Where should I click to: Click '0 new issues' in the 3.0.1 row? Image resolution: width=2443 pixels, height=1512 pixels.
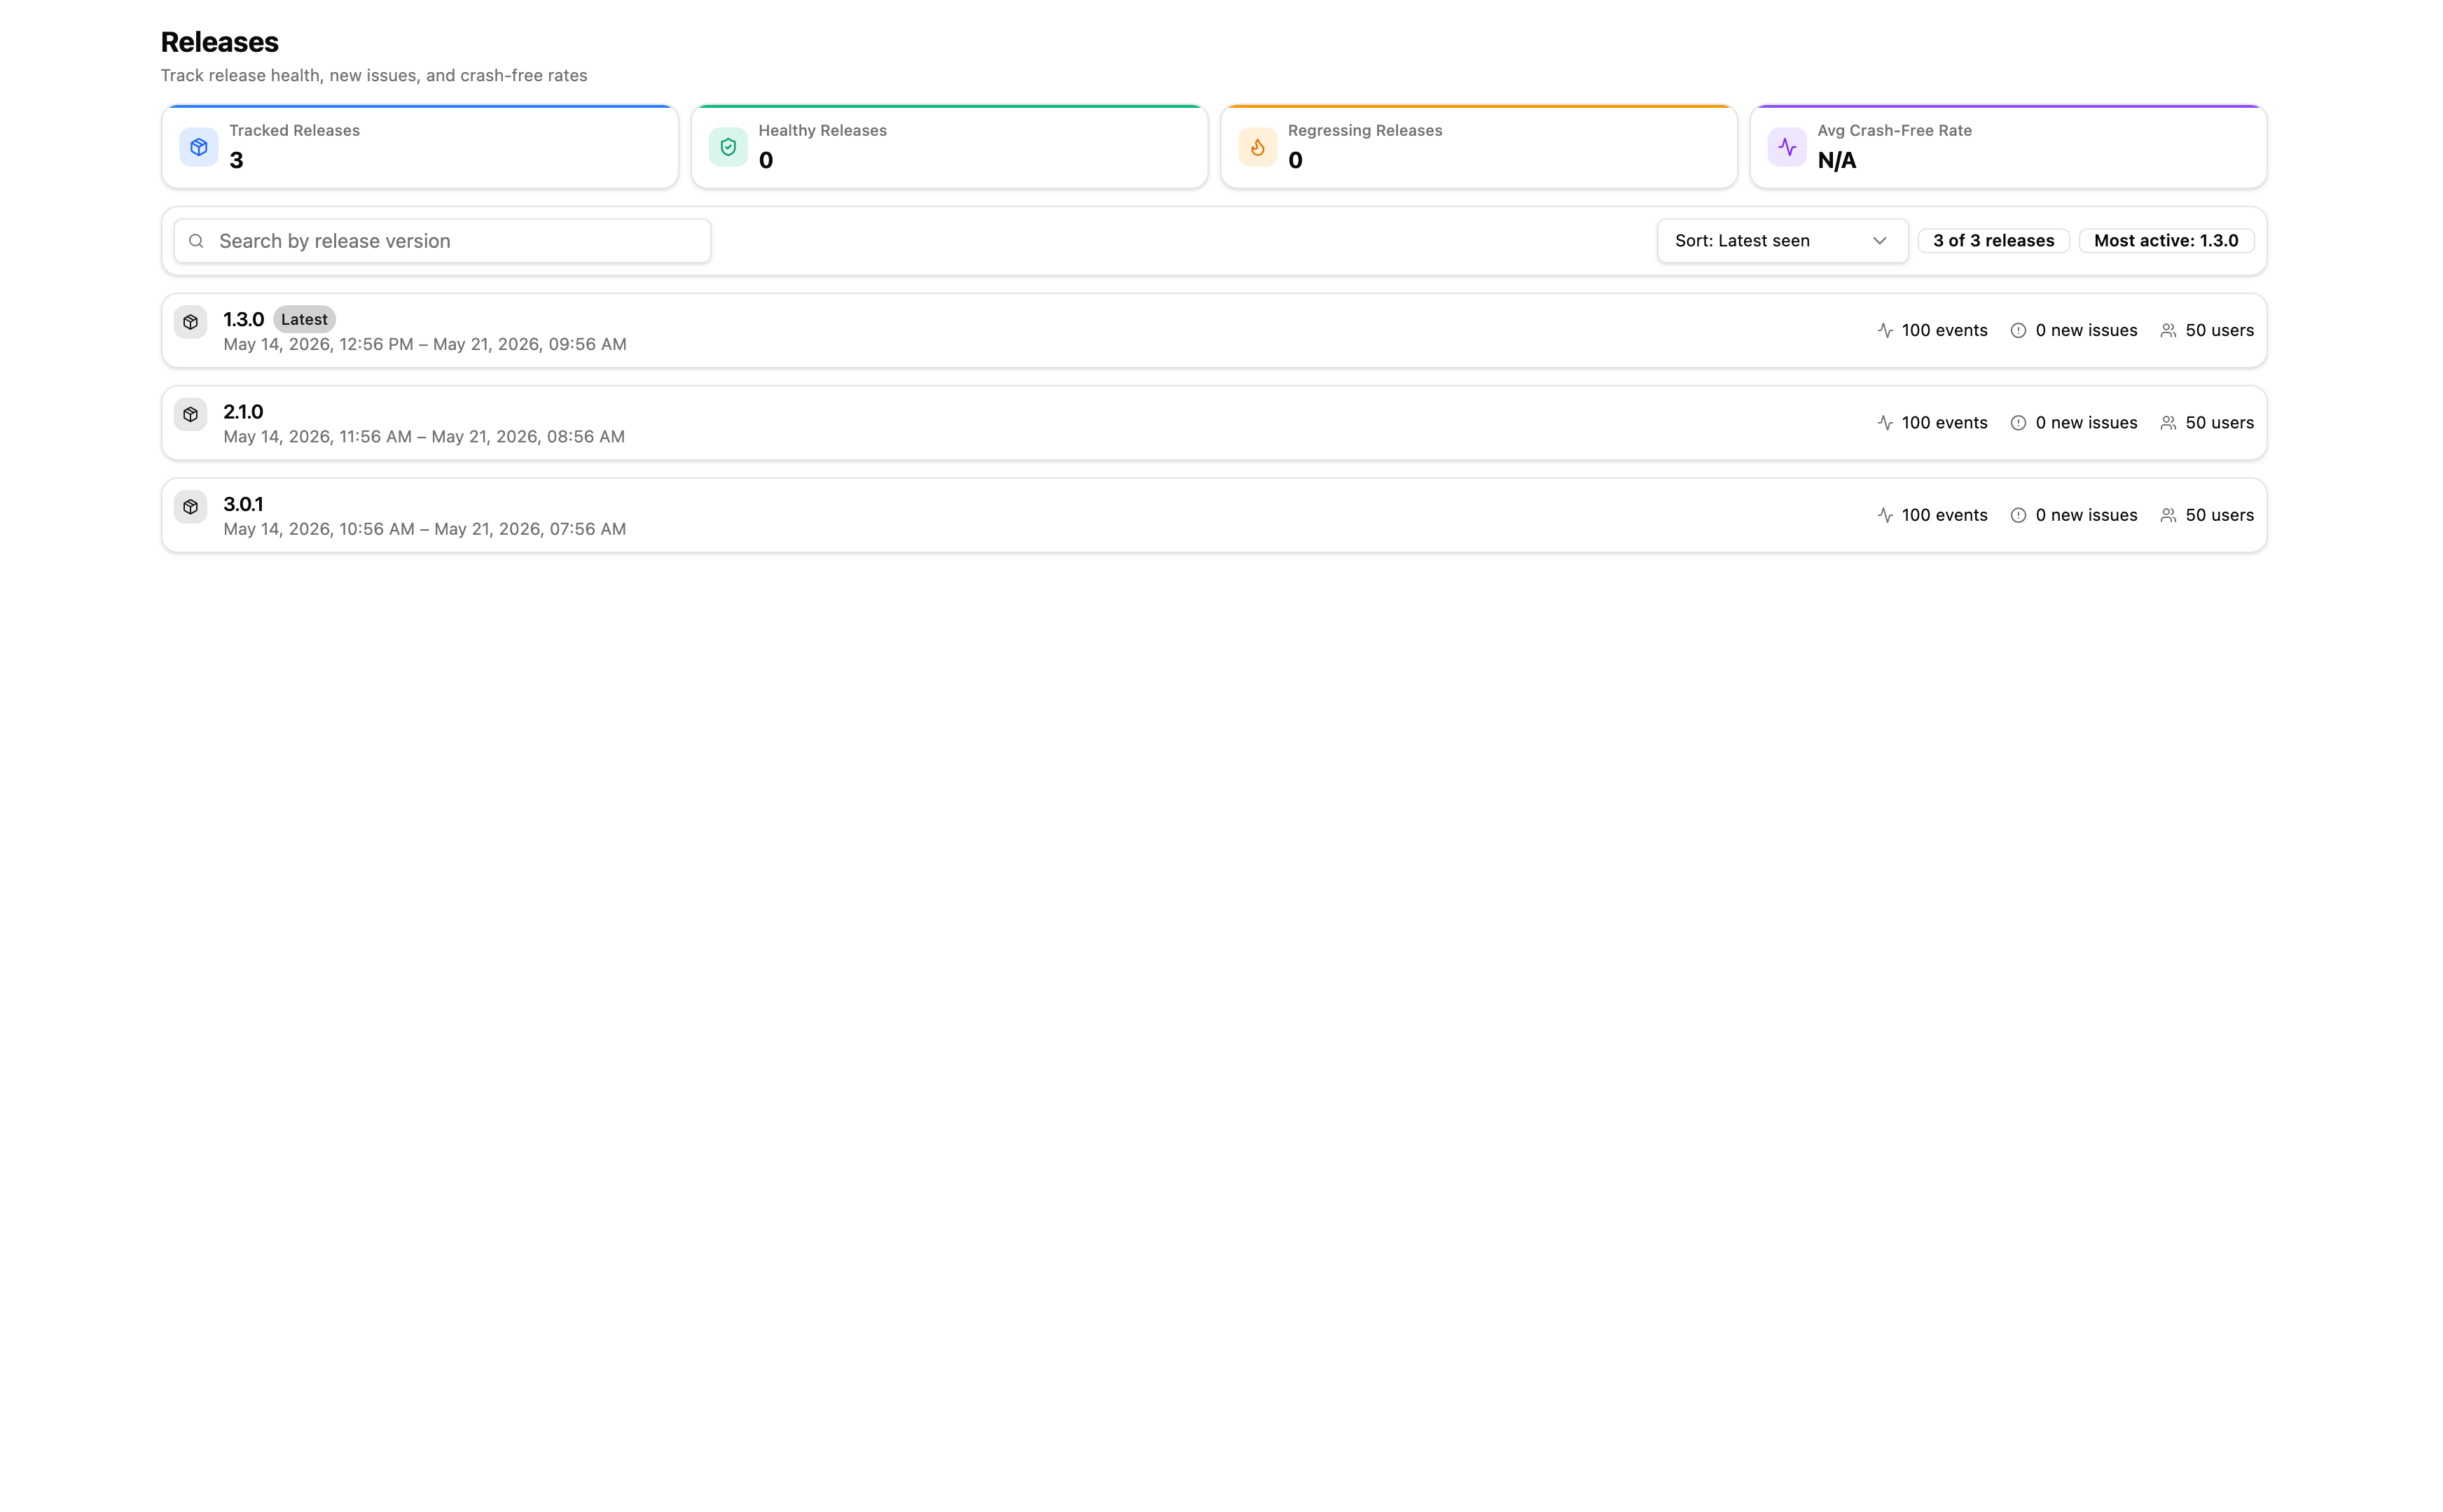tap(2086, 515)
